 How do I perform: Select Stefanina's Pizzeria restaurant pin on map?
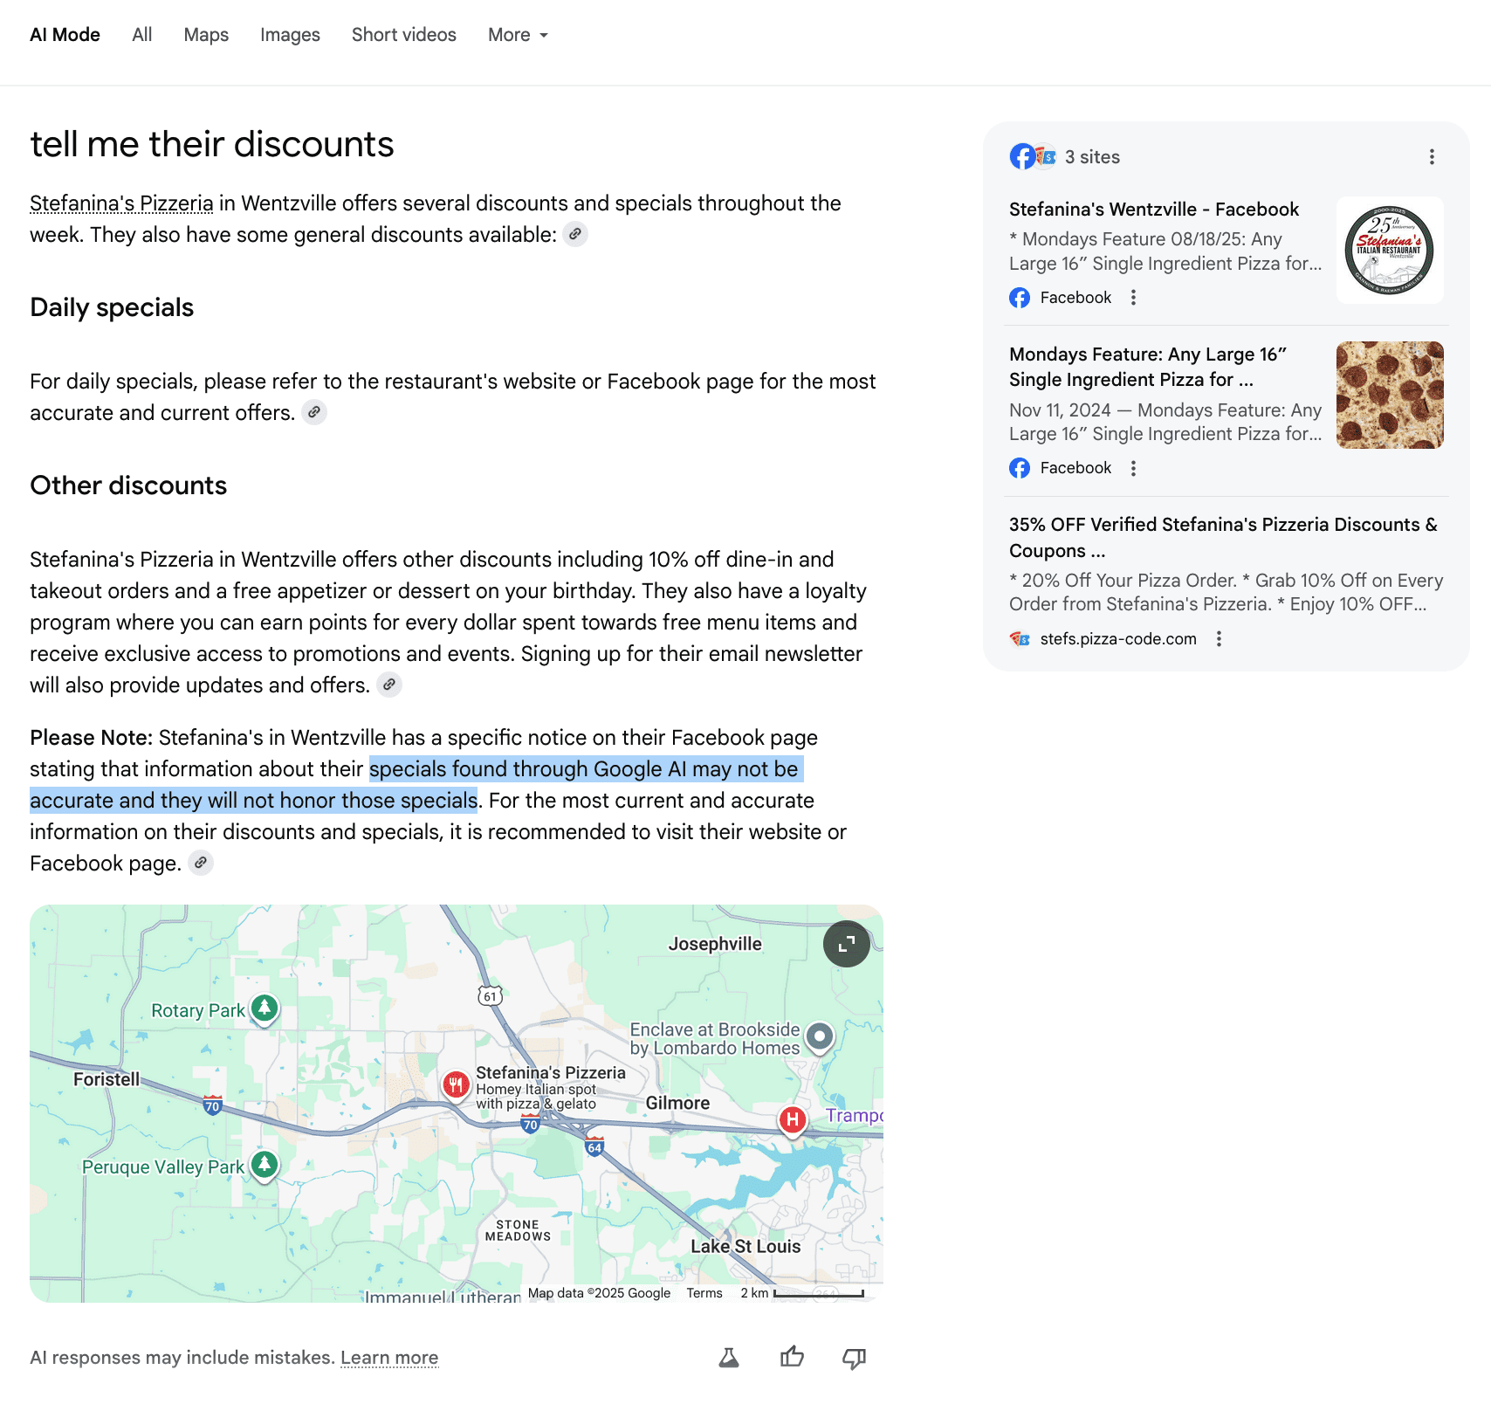(x=456, y=1085)
